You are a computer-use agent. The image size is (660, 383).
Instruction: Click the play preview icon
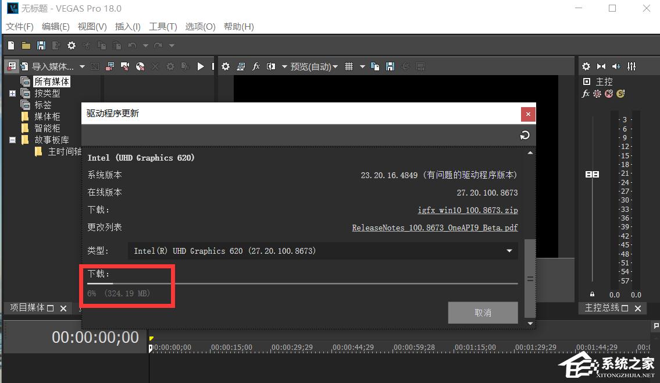(201, 66)
